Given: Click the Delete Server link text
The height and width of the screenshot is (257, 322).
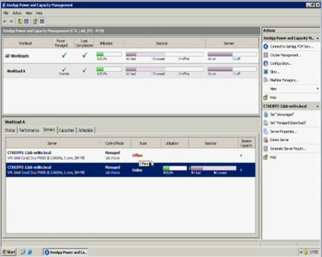Looking at the screenshot, I should click(x=279, y=140).
